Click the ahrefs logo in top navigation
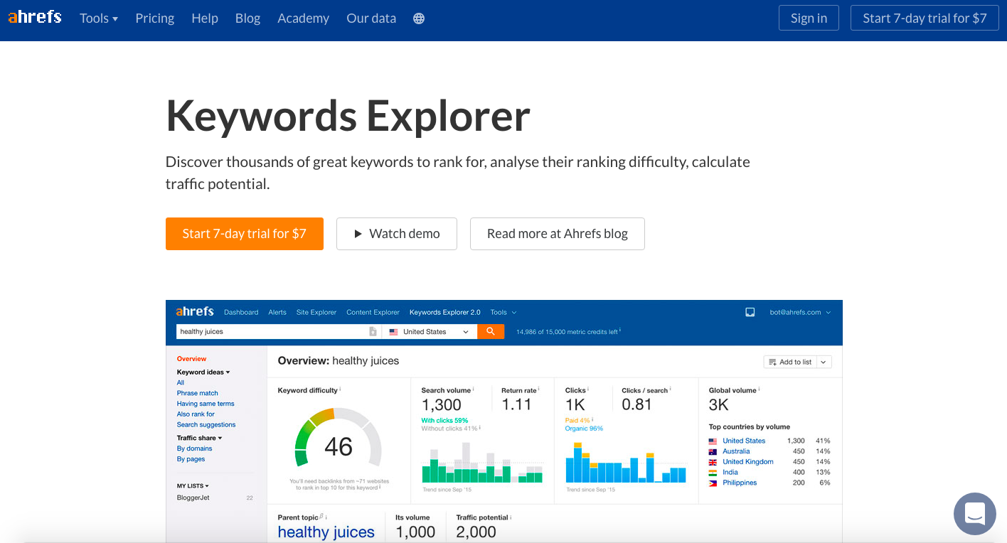1007x543 pixels. coord(35,17)
